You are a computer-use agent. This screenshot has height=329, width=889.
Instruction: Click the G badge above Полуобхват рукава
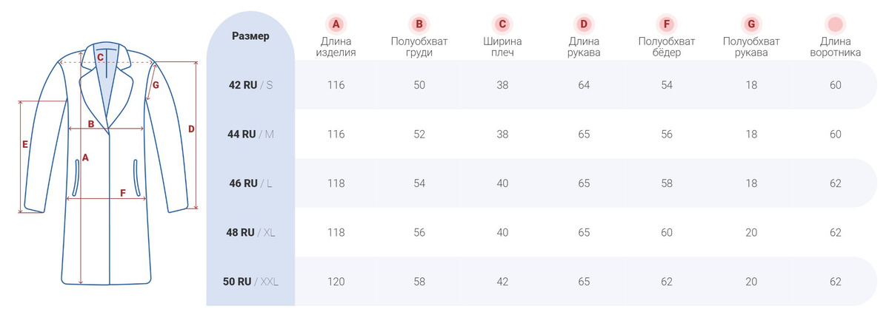pos(751,24)
